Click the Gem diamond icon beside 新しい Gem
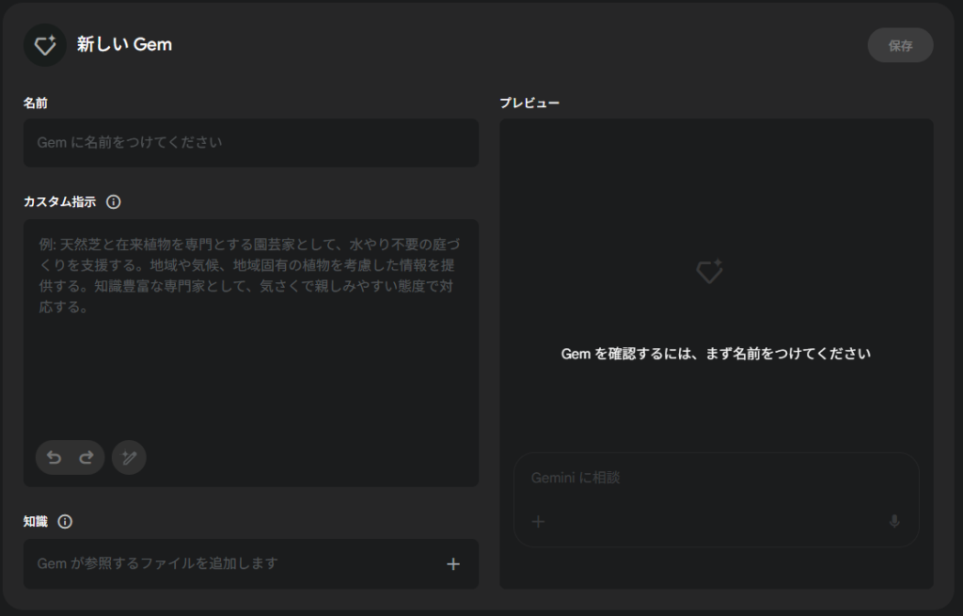 coord(45,45)
